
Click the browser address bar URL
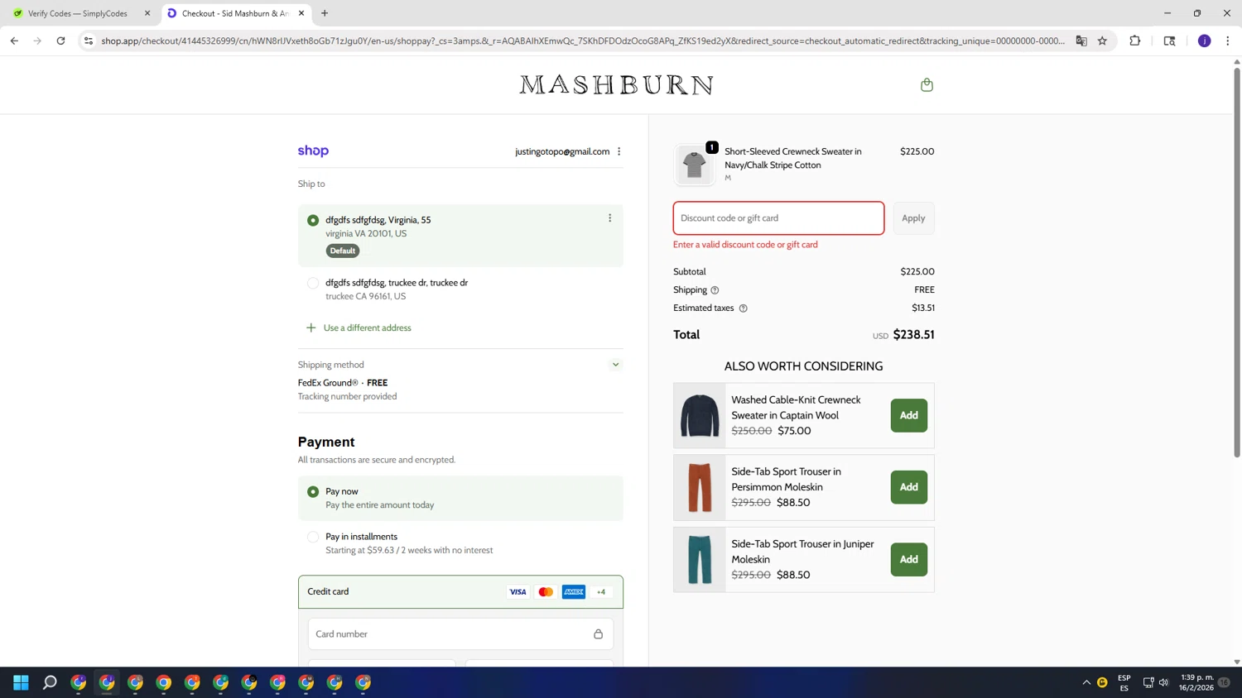[583, 41]
